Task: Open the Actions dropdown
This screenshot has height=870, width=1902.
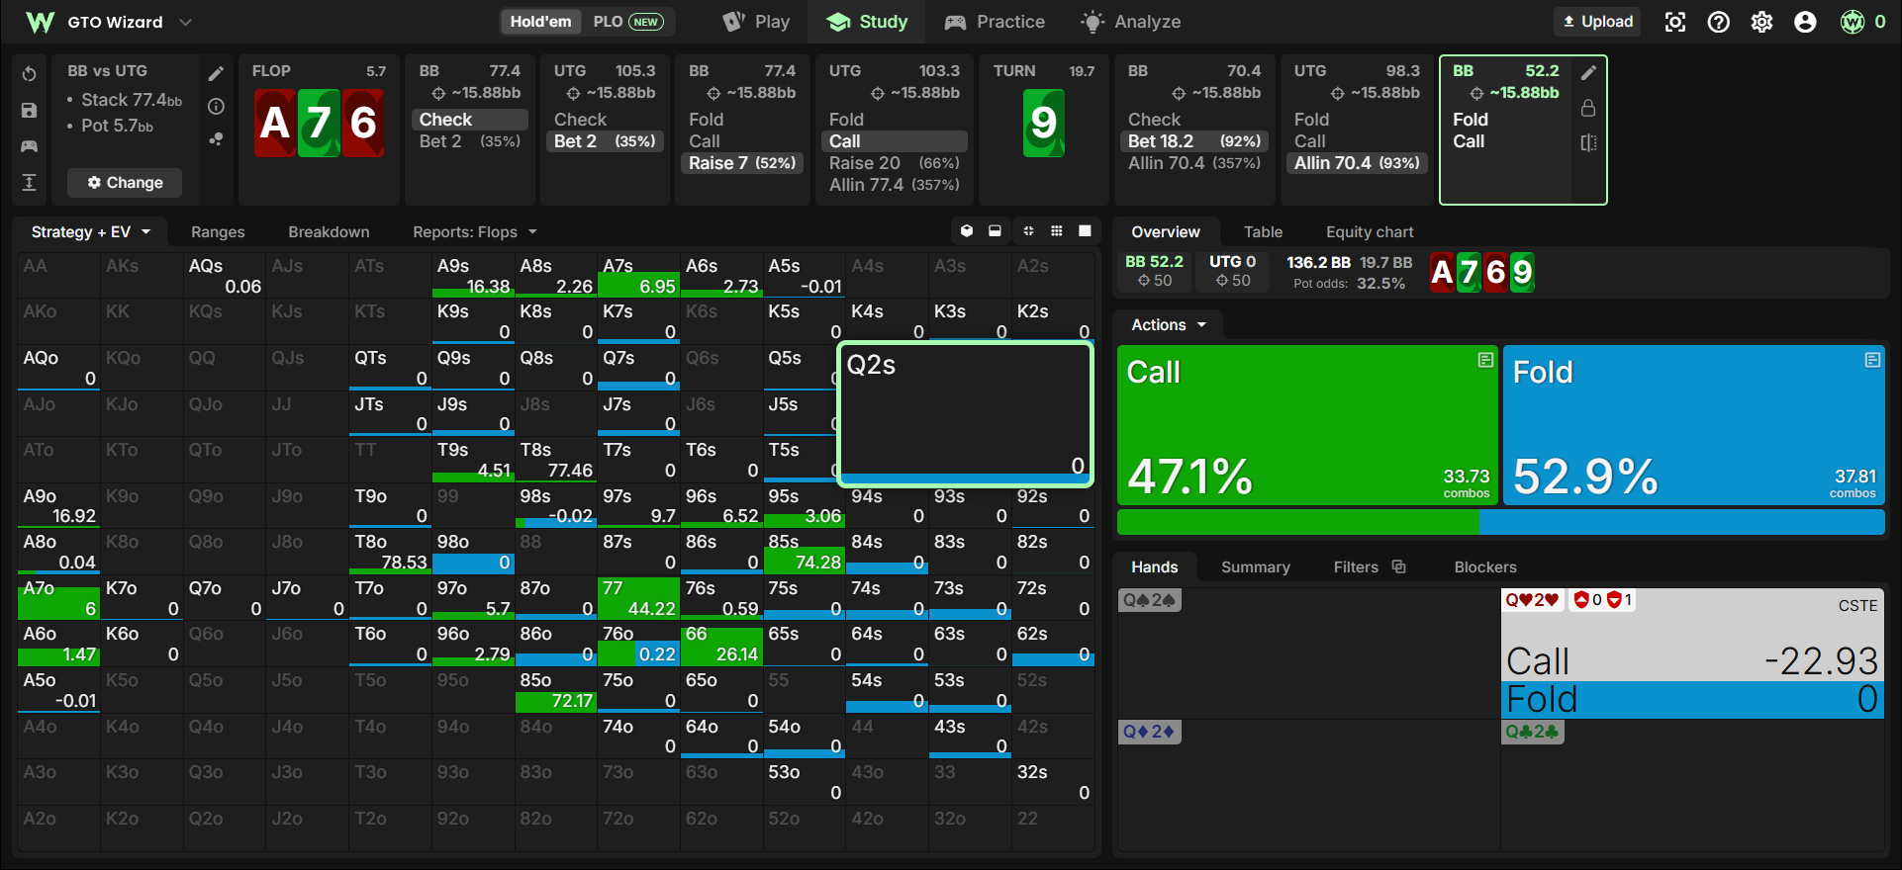Action: (x=1169, y=324)
